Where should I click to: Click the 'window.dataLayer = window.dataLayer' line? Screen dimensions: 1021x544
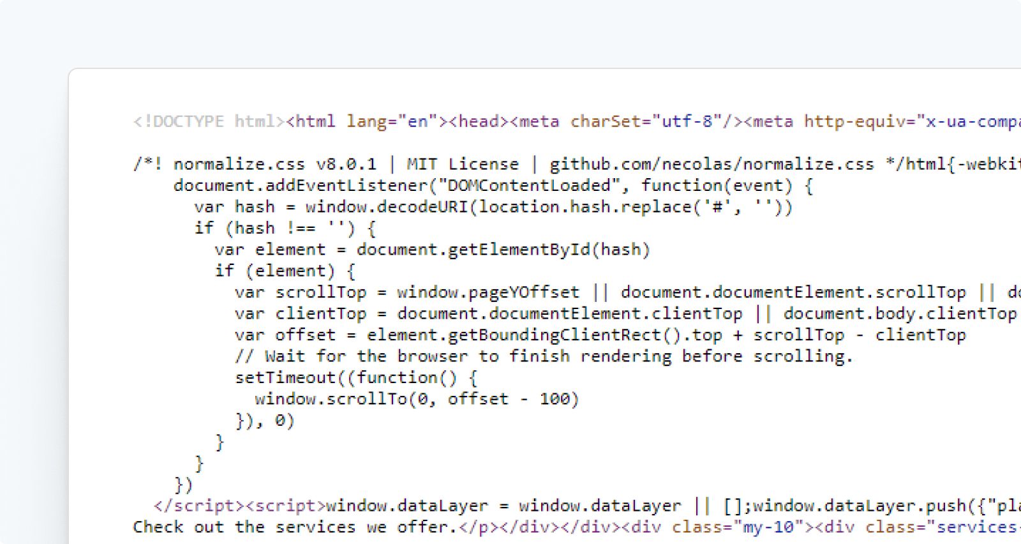[x=587, y=506]
